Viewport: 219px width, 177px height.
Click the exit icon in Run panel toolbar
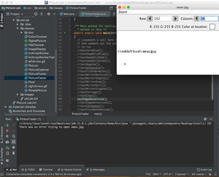point(7,153)
